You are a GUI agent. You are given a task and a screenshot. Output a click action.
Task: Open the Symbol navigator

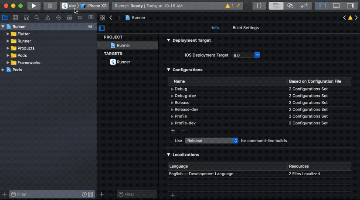tap(26, 18)
